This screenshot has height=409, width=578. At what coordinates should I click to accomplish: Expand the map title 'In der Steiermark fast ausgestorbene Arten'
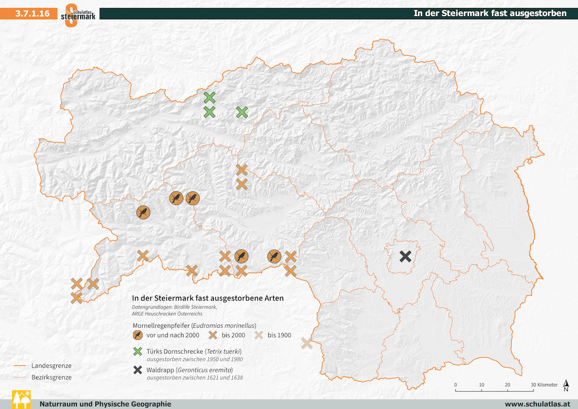(206, 298)
